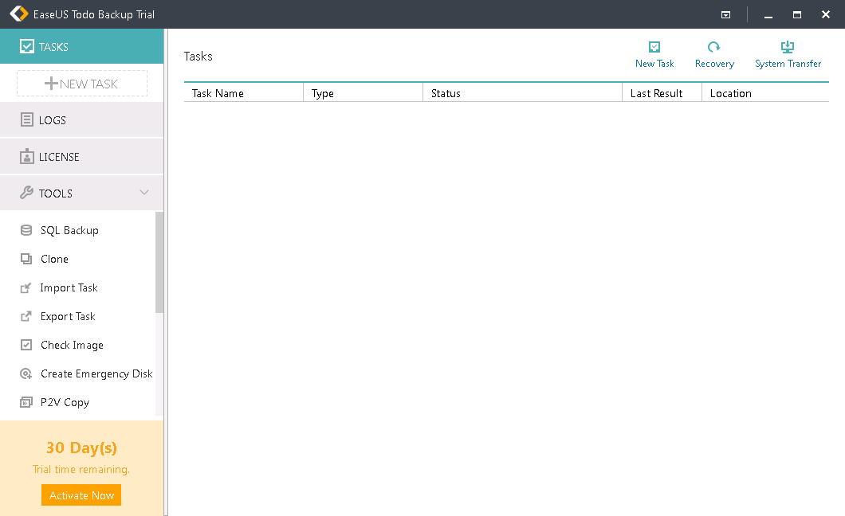Click the "Trial time remaining." text

81,469
